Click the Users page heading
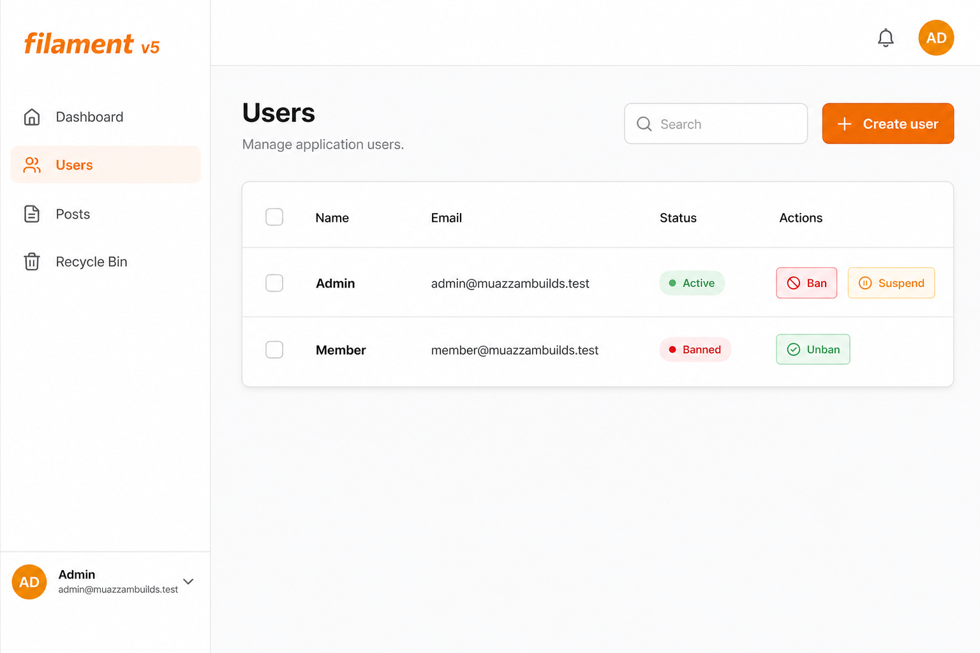The image size is (980, 653). (x=278, y=113)
